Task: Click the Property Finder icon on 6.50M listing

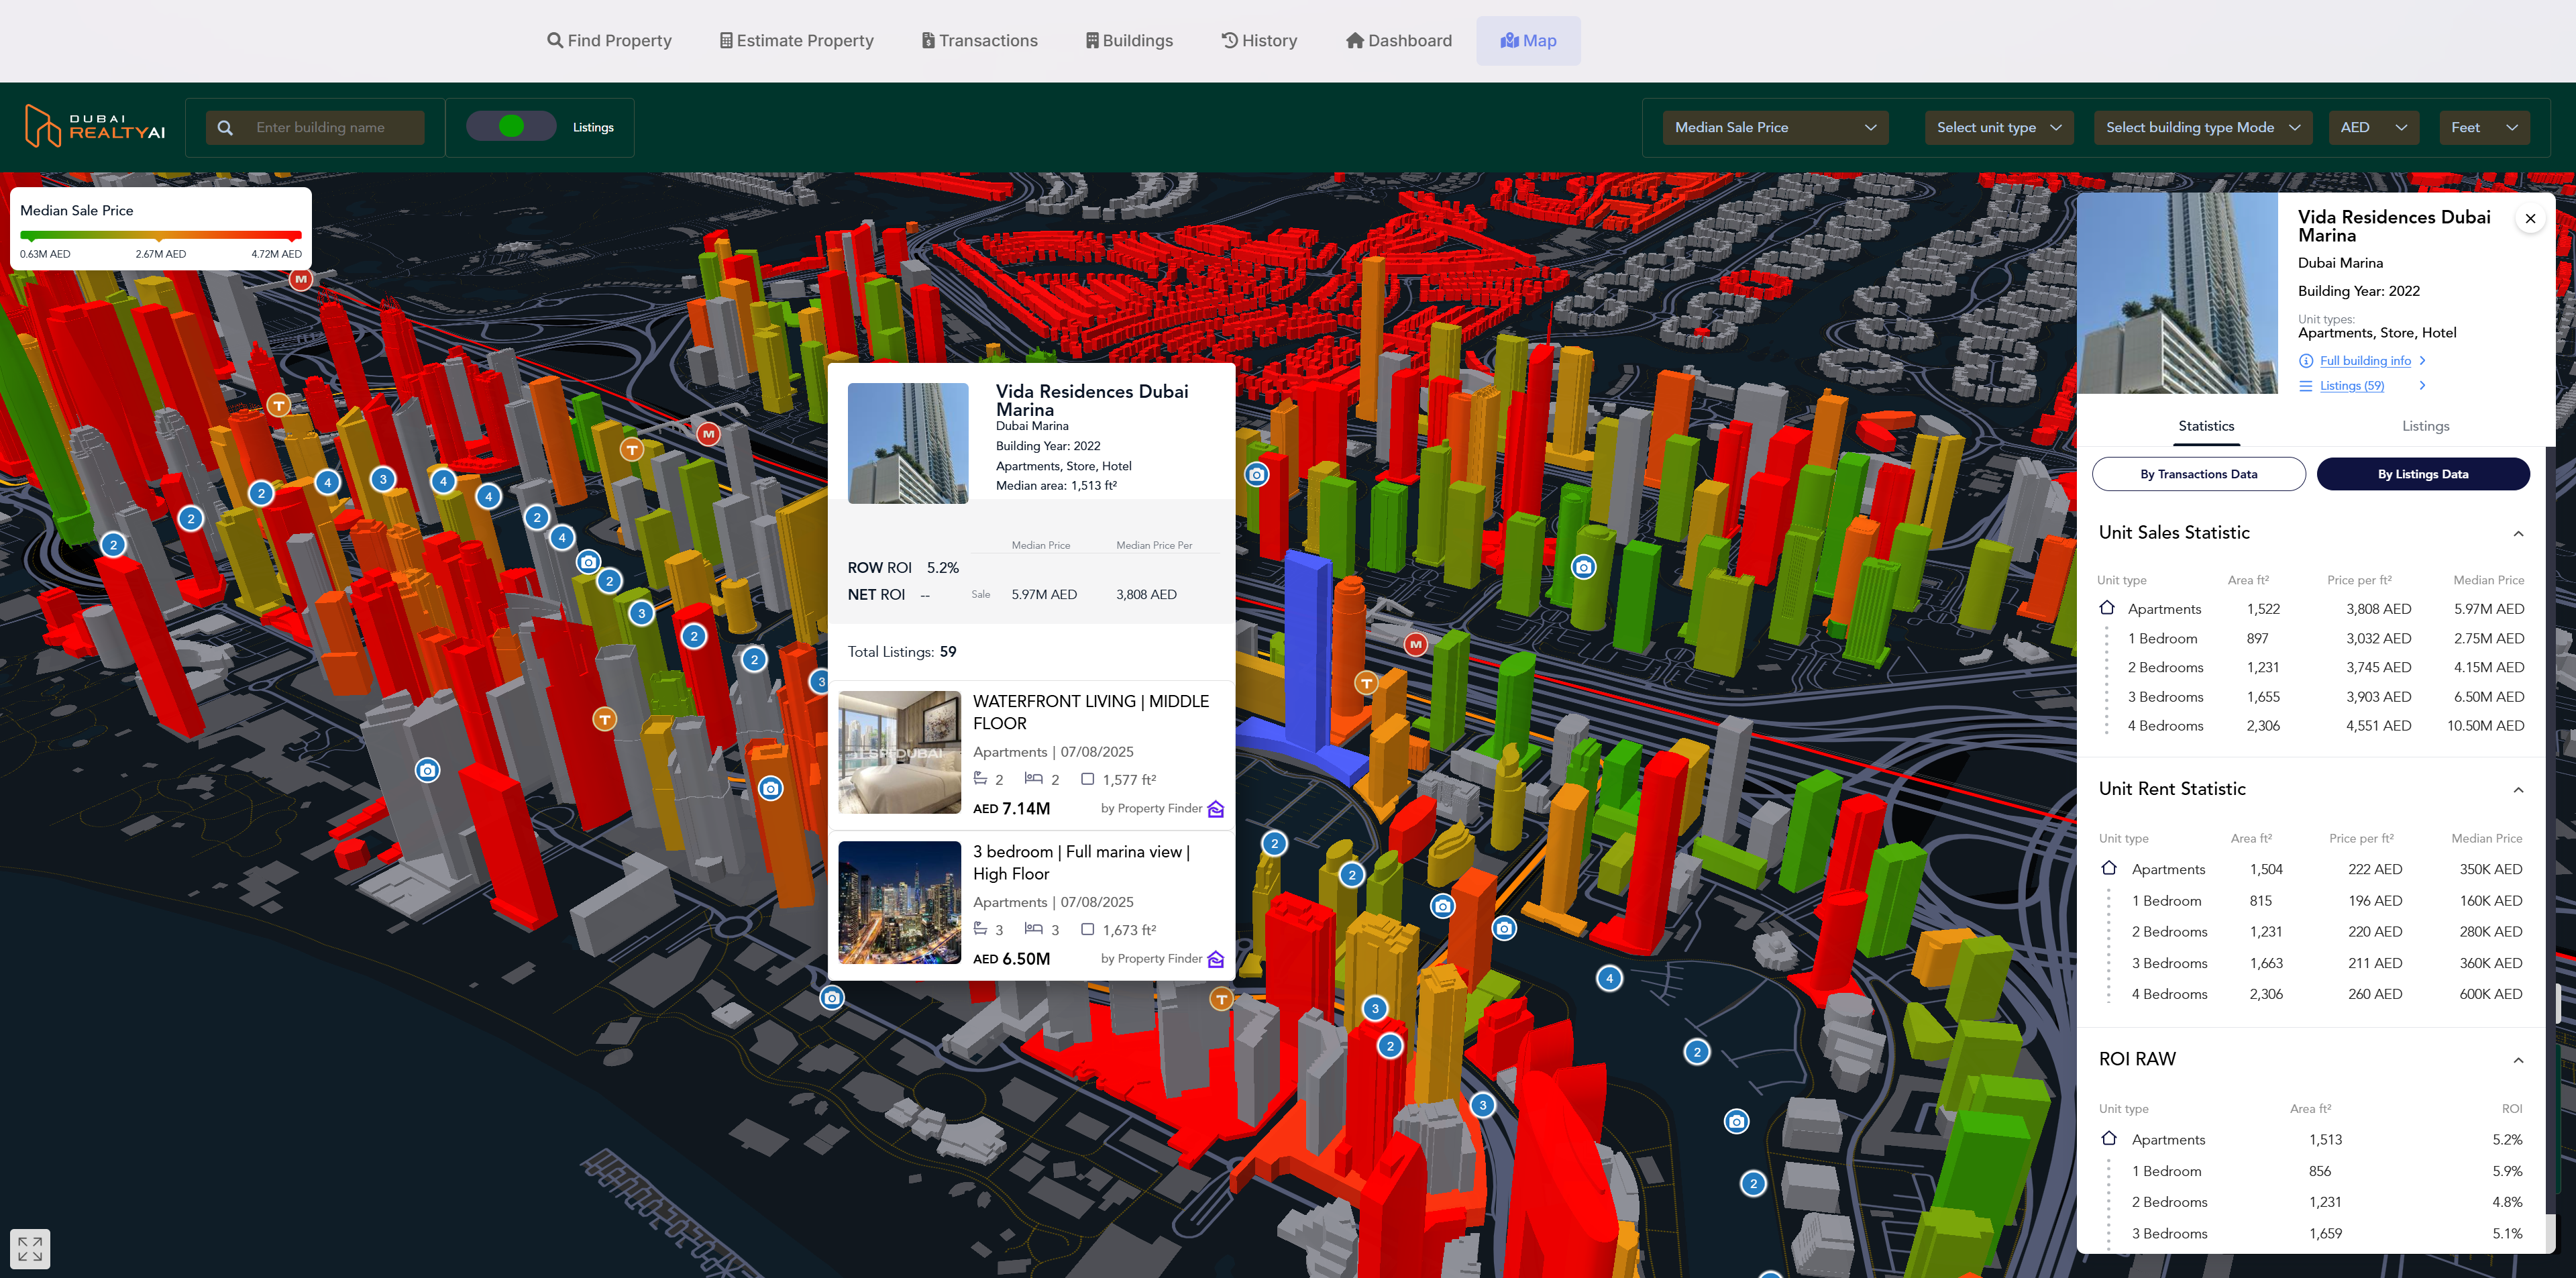Action: click(1216, 959)
